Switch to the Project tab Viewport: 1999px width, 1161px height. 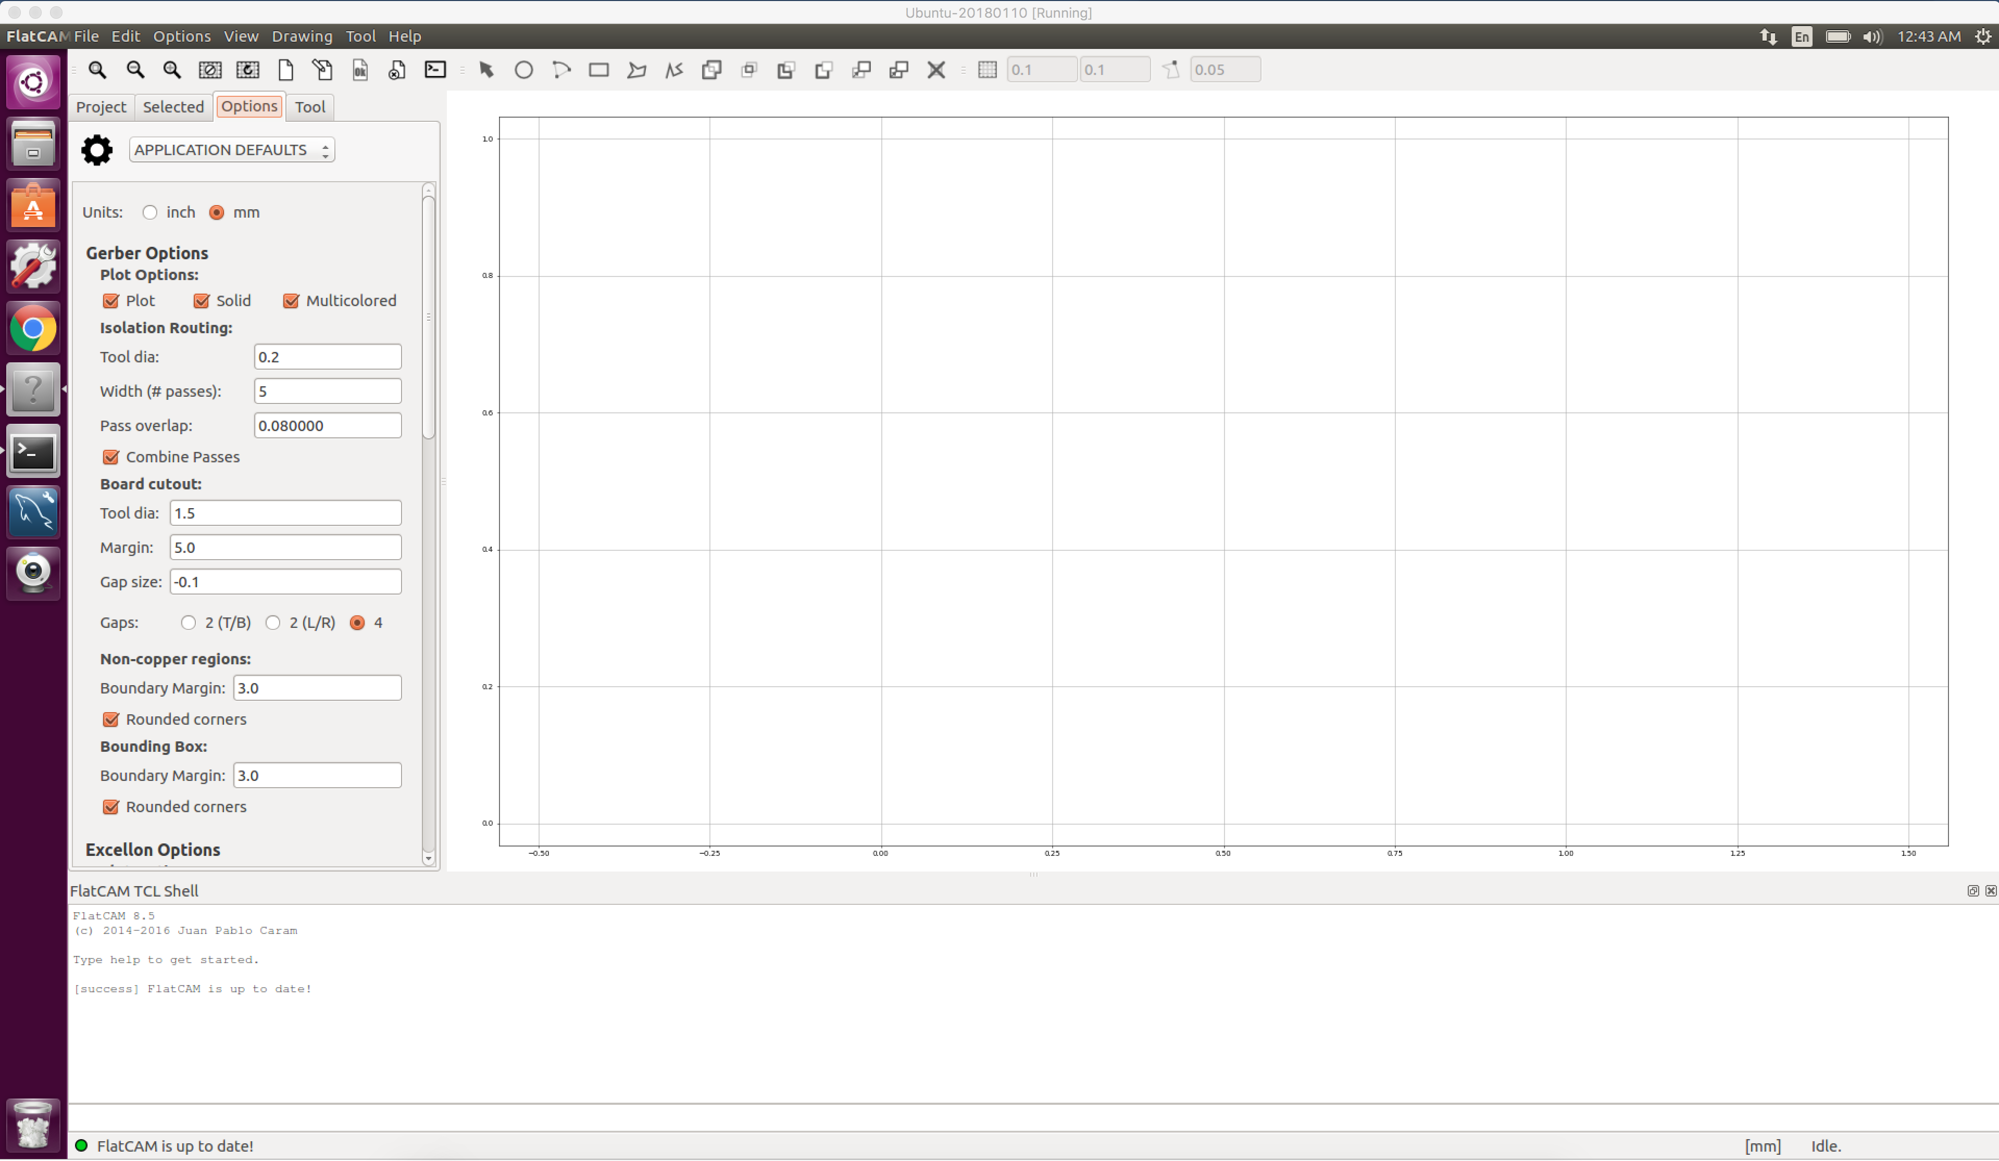(x=101, y=106)
